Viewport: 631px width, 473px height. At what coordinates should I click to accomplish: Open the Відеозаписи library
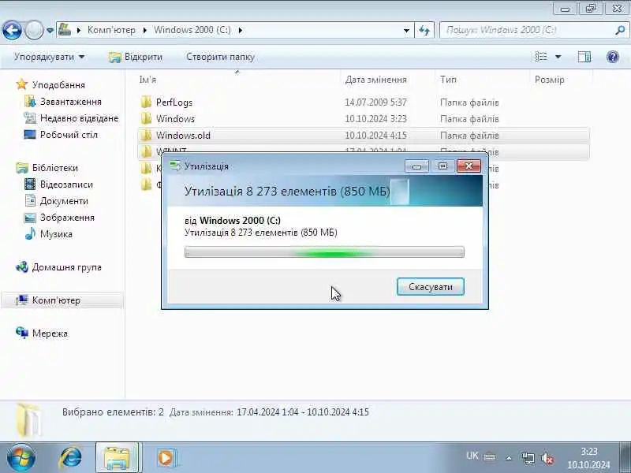[x=66, y=184]
